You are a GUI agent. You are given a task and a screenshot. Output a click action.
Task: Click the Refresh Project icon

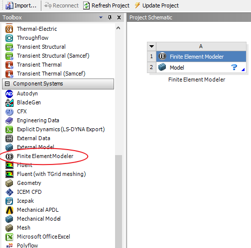point(86,5)
